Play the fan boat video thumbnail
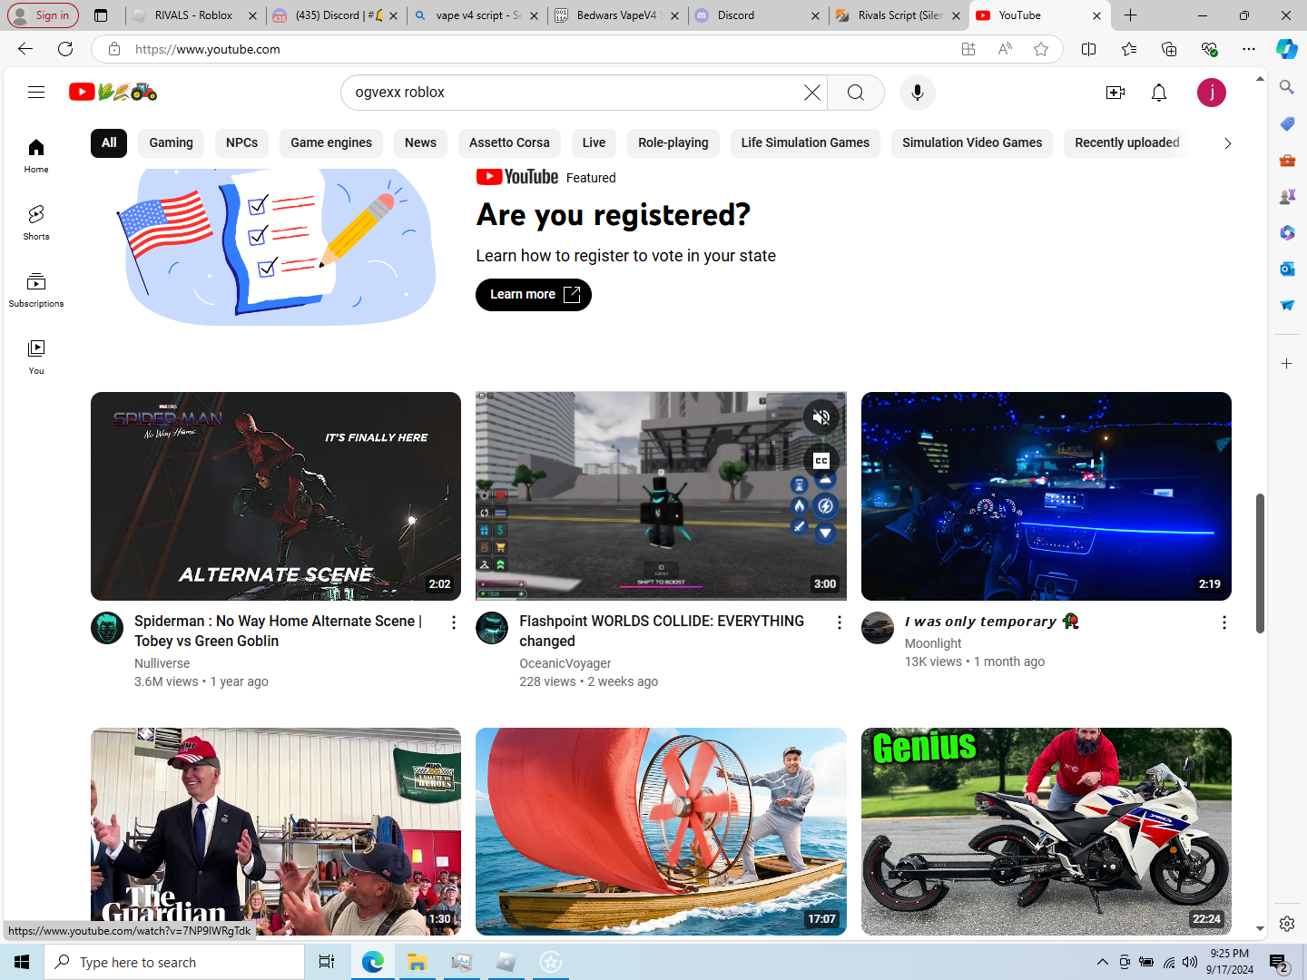The image size is (1307, 980). [661, 831]
